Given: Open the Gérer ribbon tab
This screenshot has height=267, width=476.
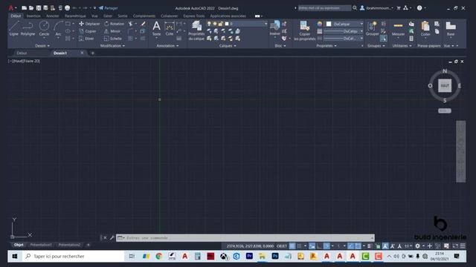Looking at the screenshot, I should tap(108, 16).
